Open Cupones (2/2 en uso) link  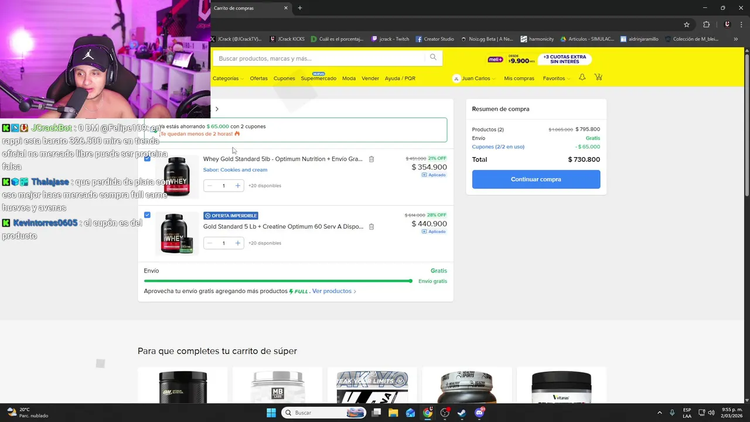[x=498, y=147]
